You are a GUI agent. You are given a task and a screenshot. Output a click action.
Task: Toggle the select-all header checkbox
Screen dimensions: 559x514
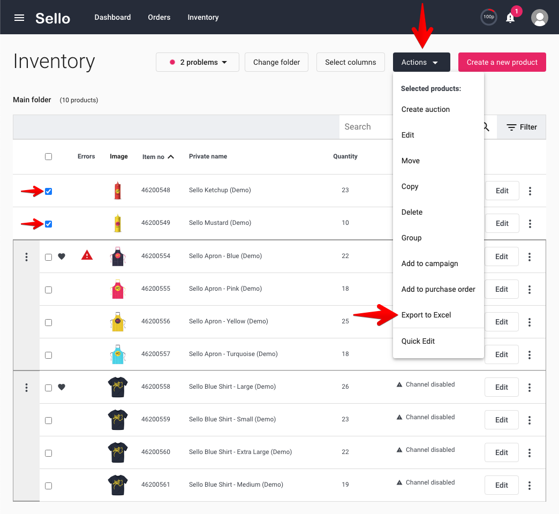[49, 156]
